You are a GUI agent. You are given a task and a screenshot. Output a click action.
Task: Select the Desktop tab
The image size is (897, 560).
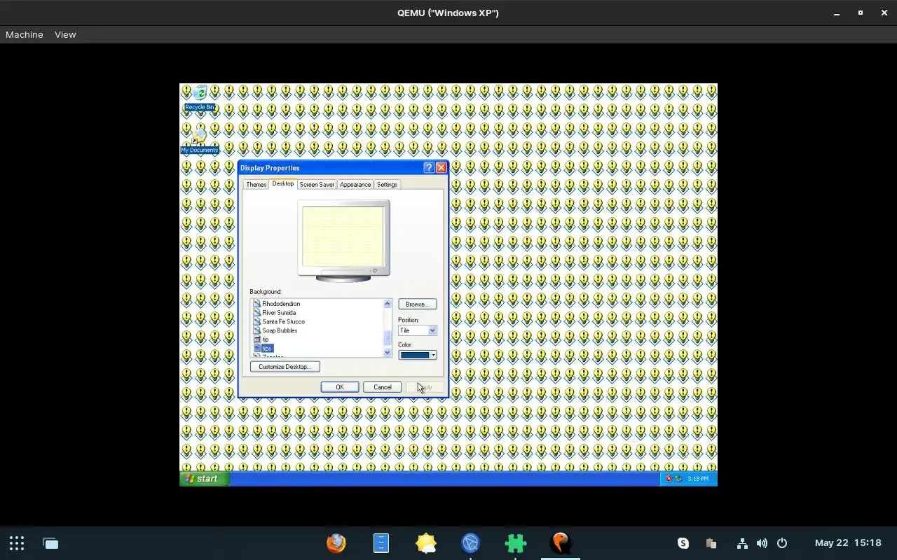(x=283, y=183)
